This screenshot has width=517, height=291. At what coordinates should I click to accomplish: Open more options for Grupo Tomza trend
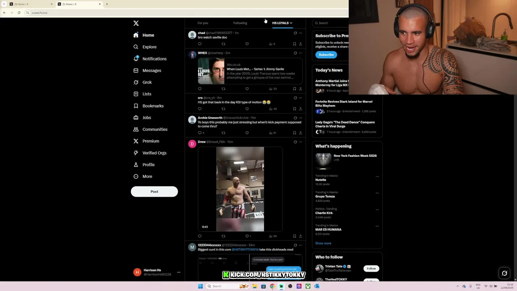pyautogui.click(x=377, y=193)
